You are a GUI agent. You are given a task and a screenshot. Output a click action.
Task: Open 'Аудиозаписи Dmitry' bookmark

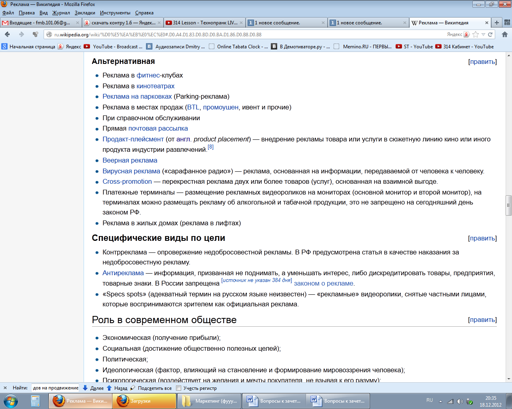tap(176, 47)
